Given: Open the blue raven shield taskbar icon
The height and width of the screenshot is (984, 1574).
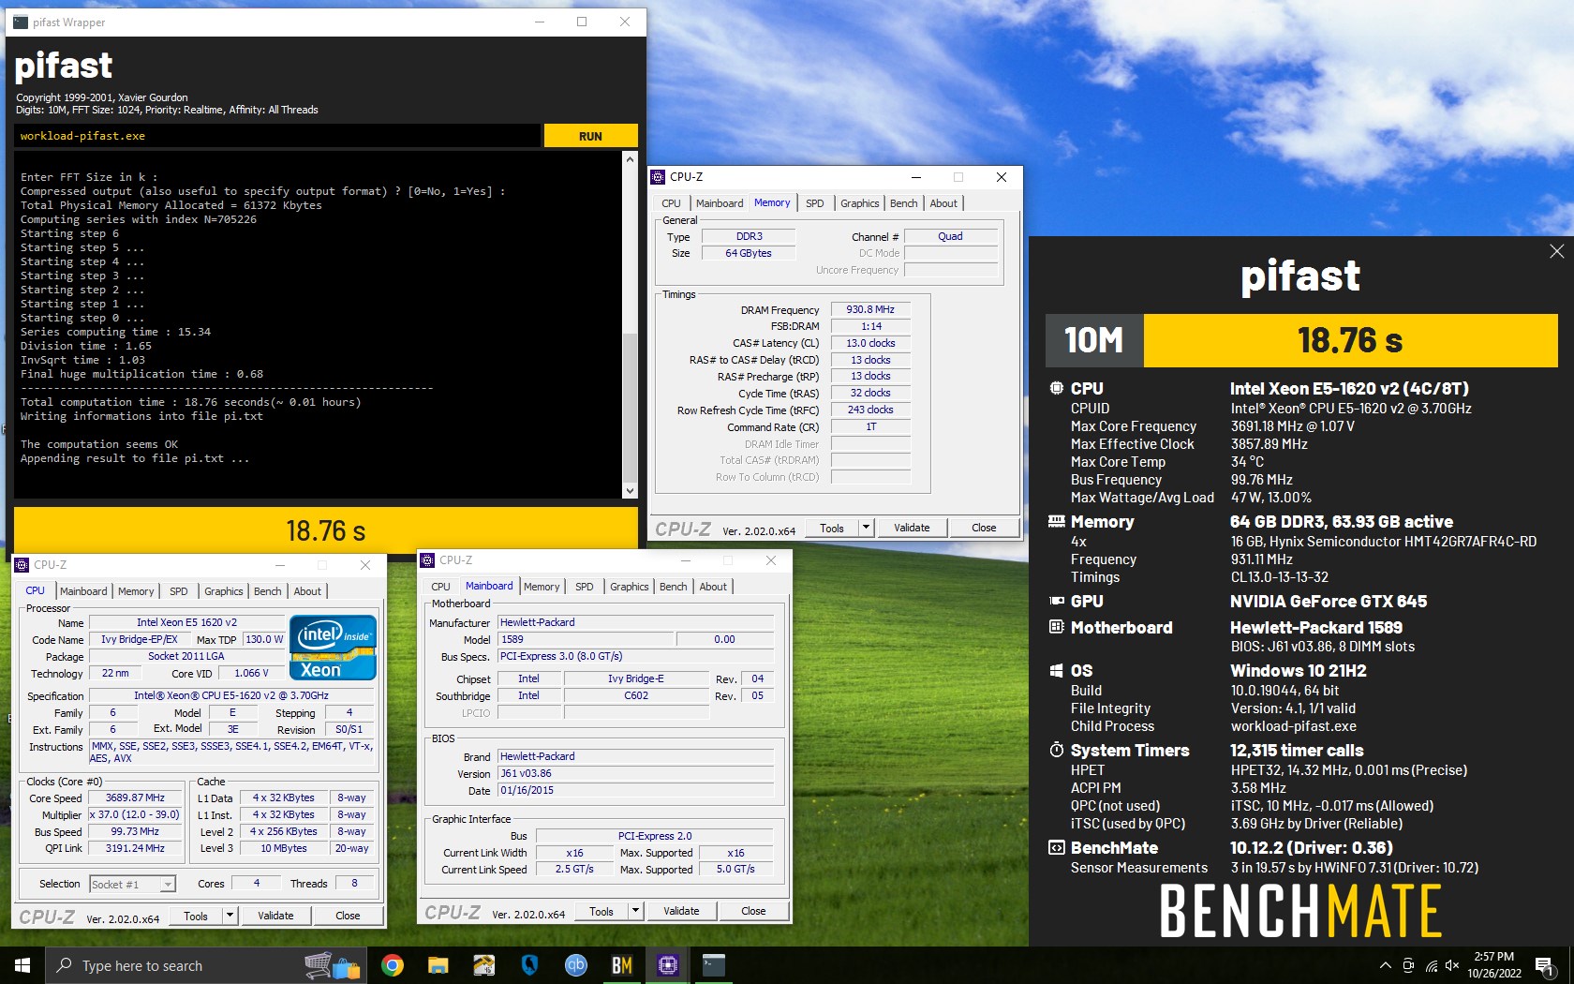Looking at the screenshot, I should click(x=529, y=965).
